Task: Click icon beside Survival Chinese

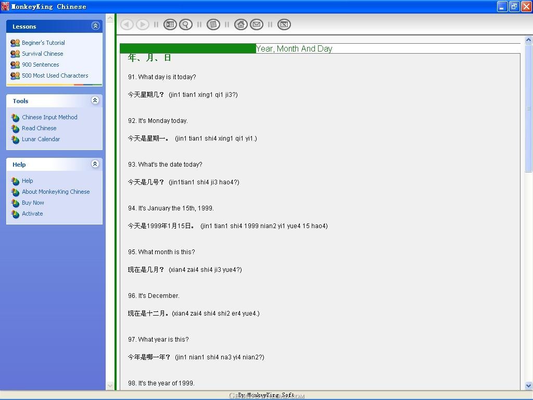Action: coord(15,54)
